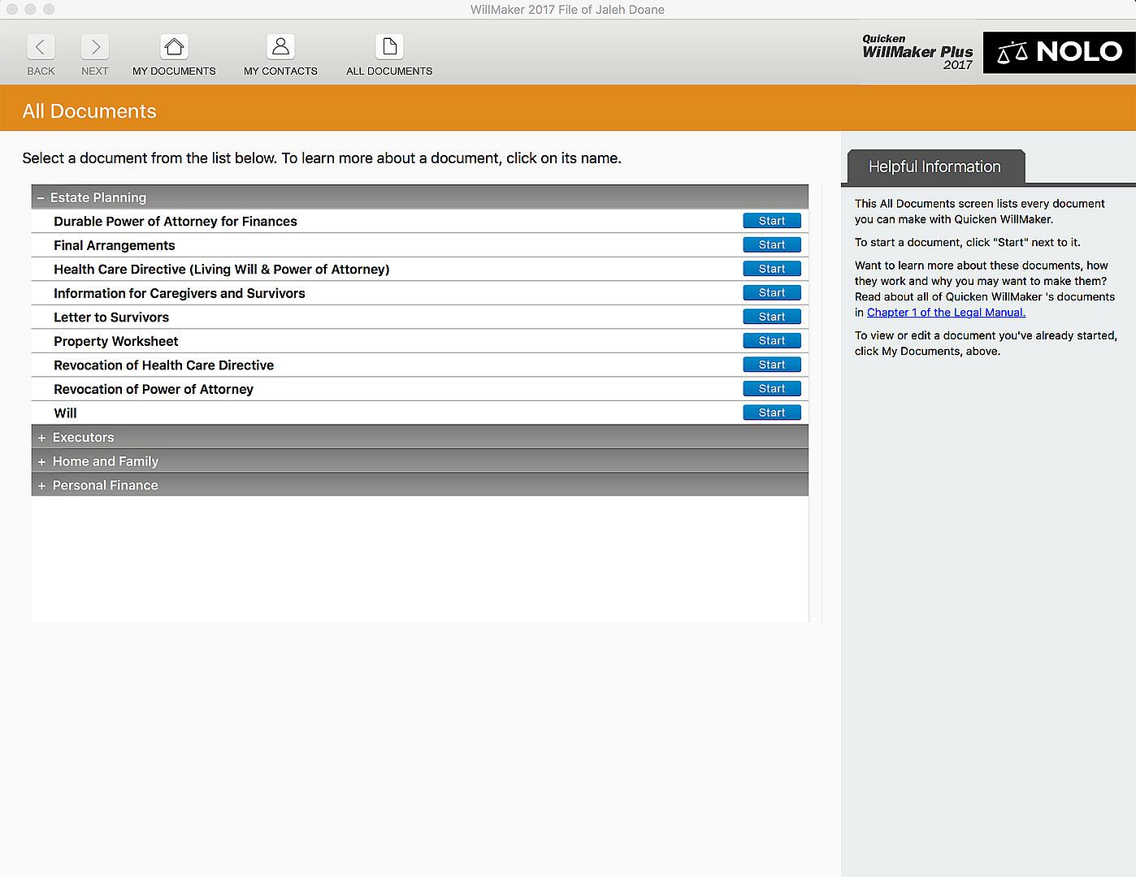Click the NOLO scales logo
The height and width of the screenshot is (877, 1136).
[x=1059, y=52]
